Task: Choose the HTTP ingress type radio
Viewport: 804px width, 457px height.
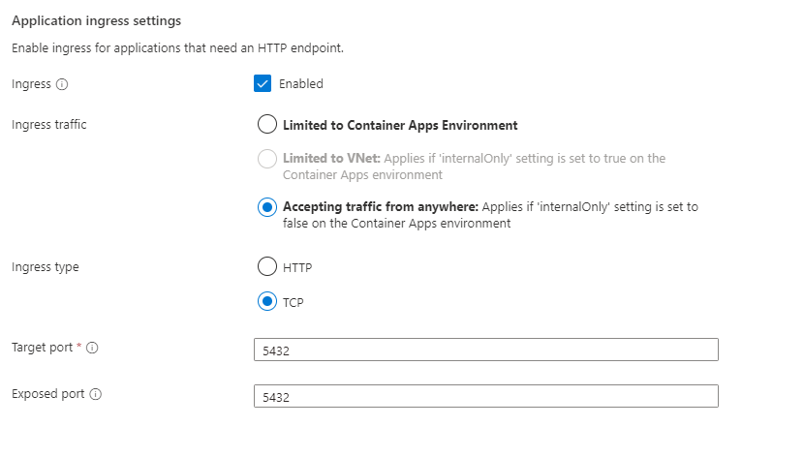Action: pyautogui.click(x=266, y=267)
